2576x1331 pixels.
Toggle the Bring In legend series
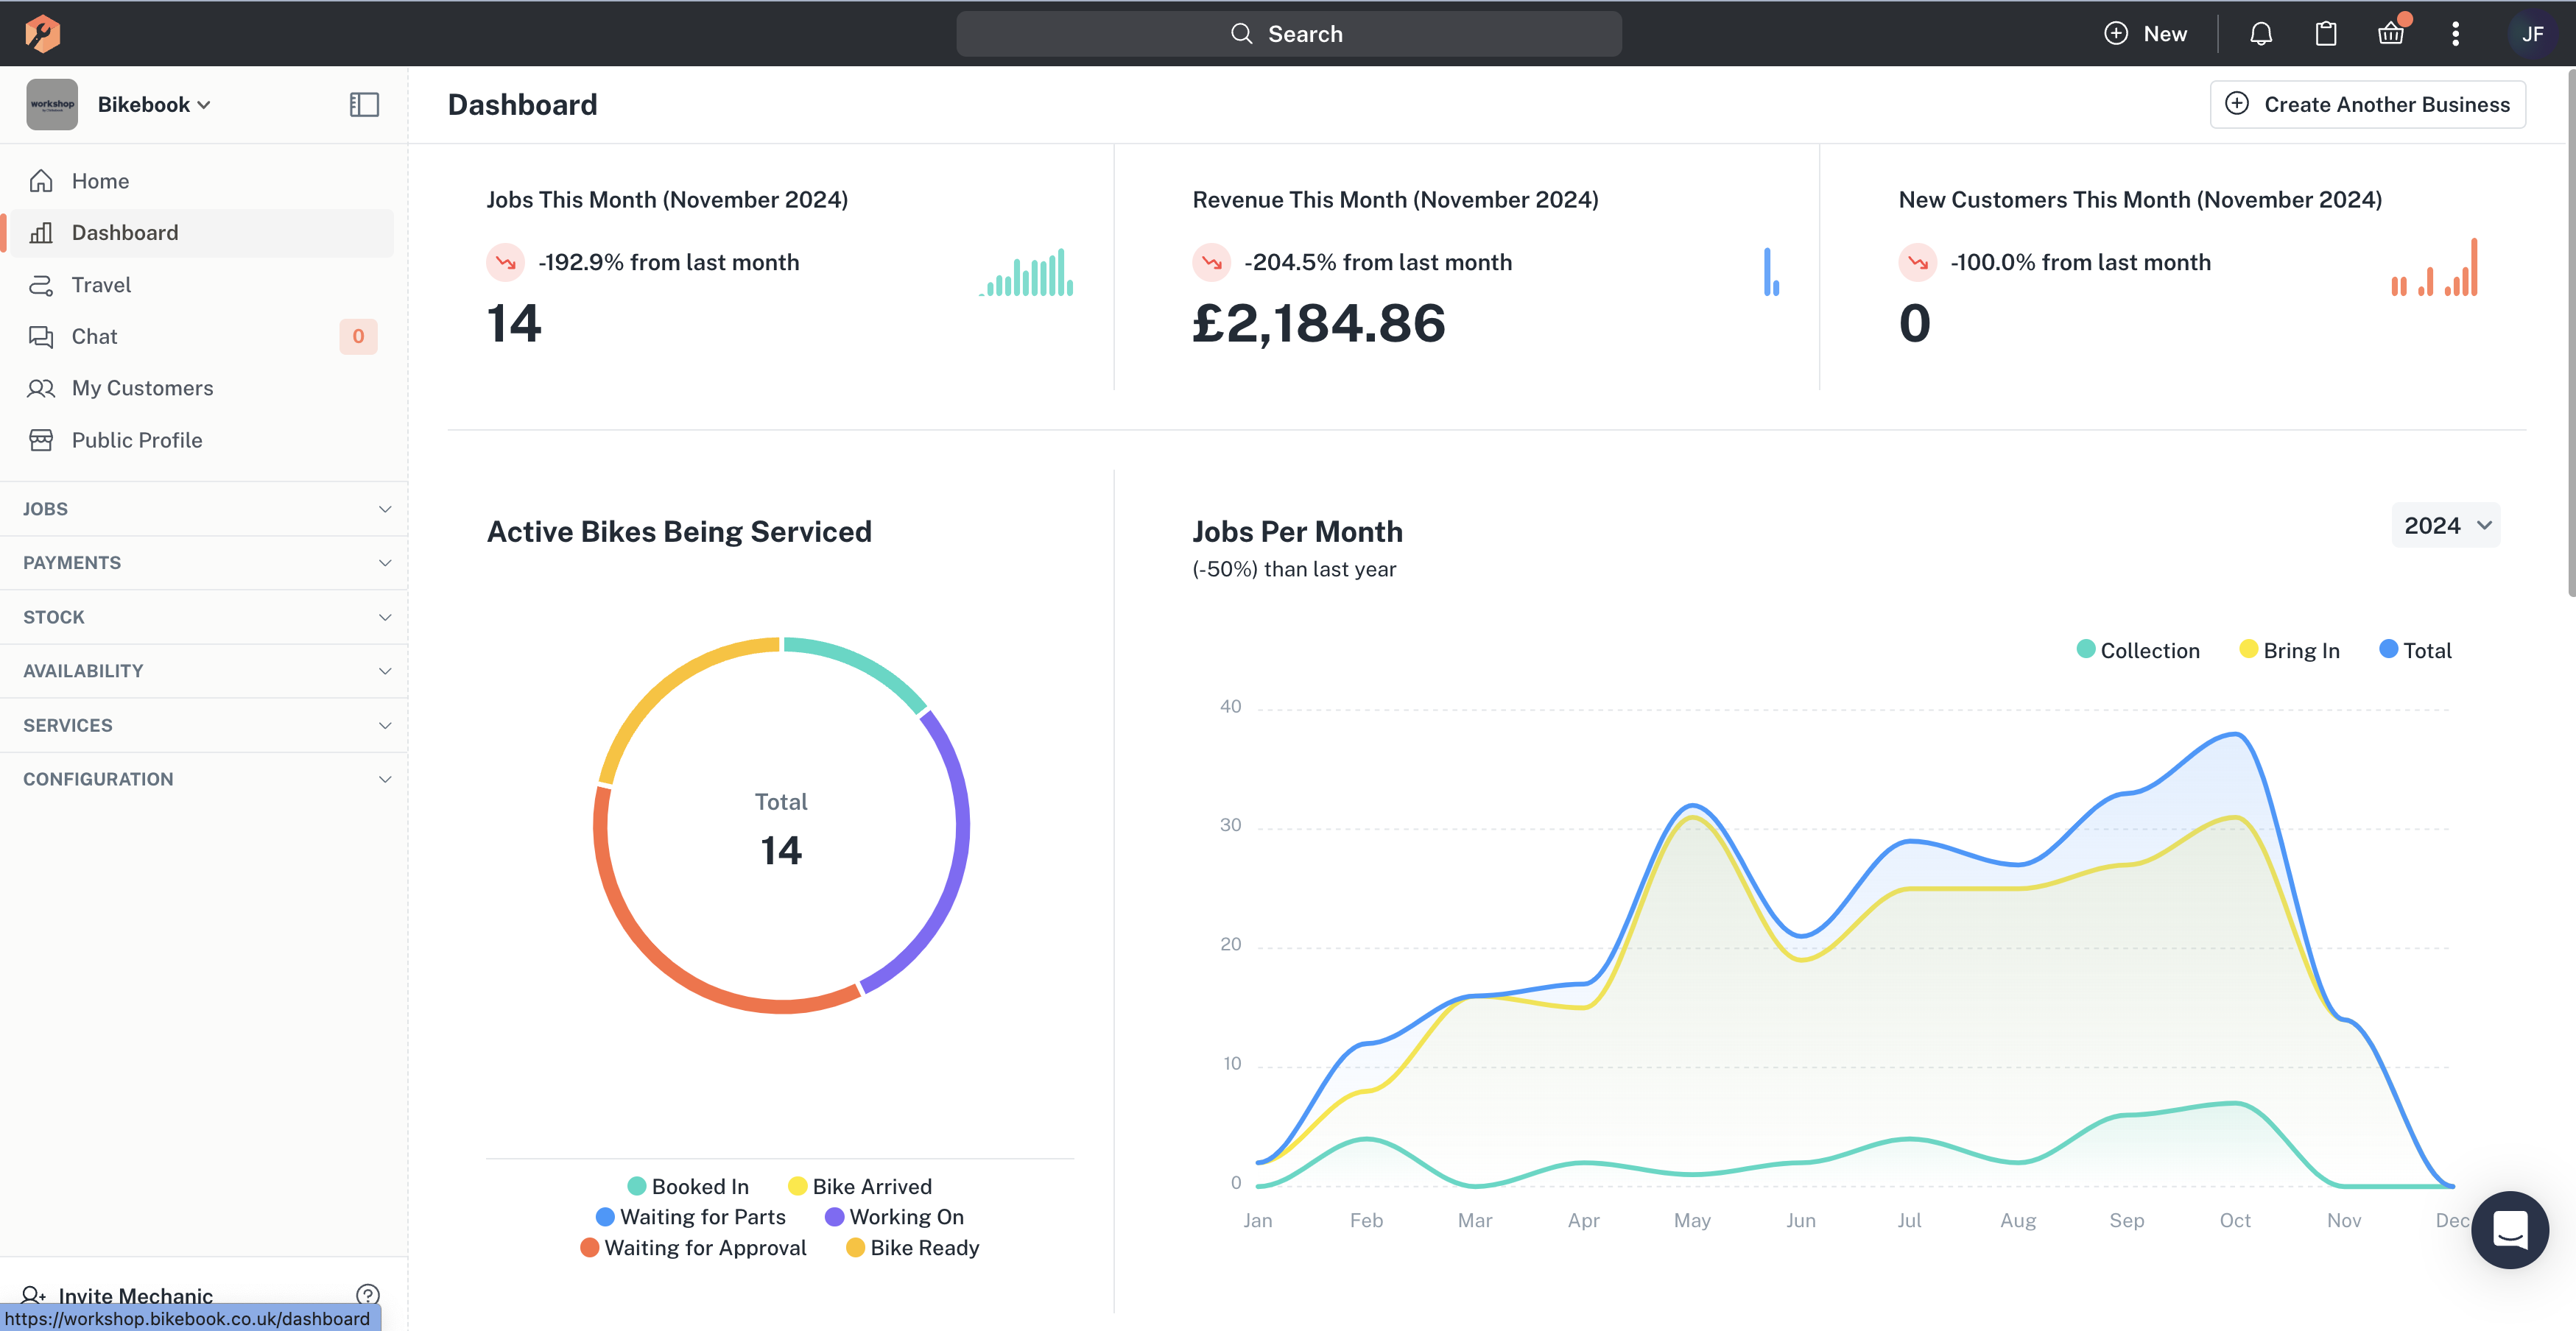pos(2289,650)
